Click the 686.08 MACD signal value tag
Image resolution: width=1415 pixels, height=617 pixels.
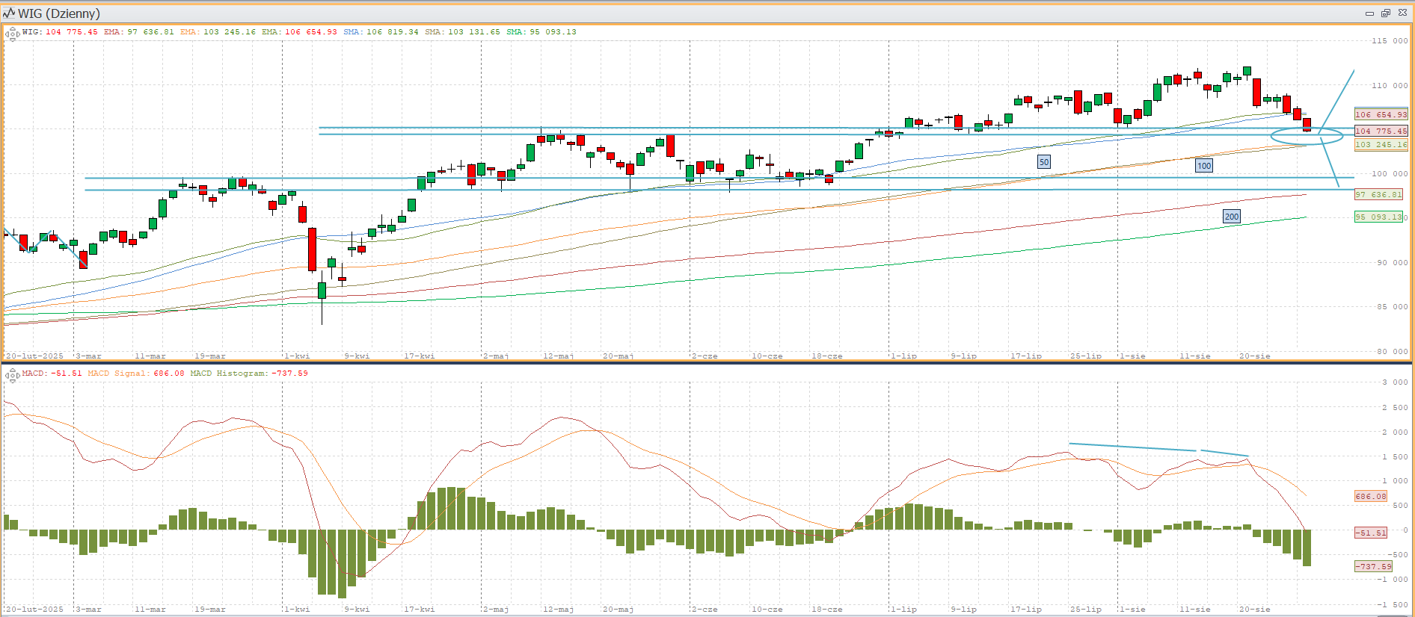coord(1371,496)
